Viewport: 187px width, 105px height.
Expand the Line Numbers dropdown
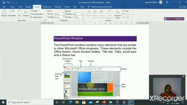[37, 14]
